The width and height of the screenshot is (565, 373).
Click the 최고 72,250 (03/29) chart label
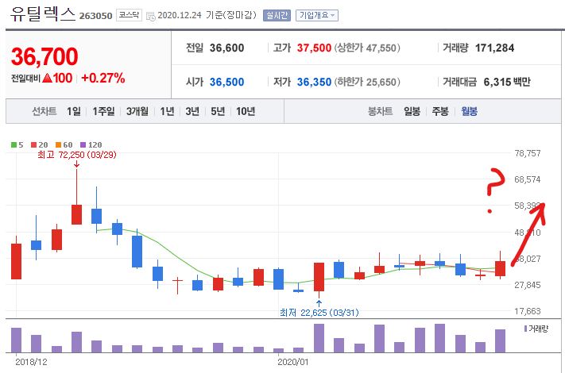tap(77, 155)
